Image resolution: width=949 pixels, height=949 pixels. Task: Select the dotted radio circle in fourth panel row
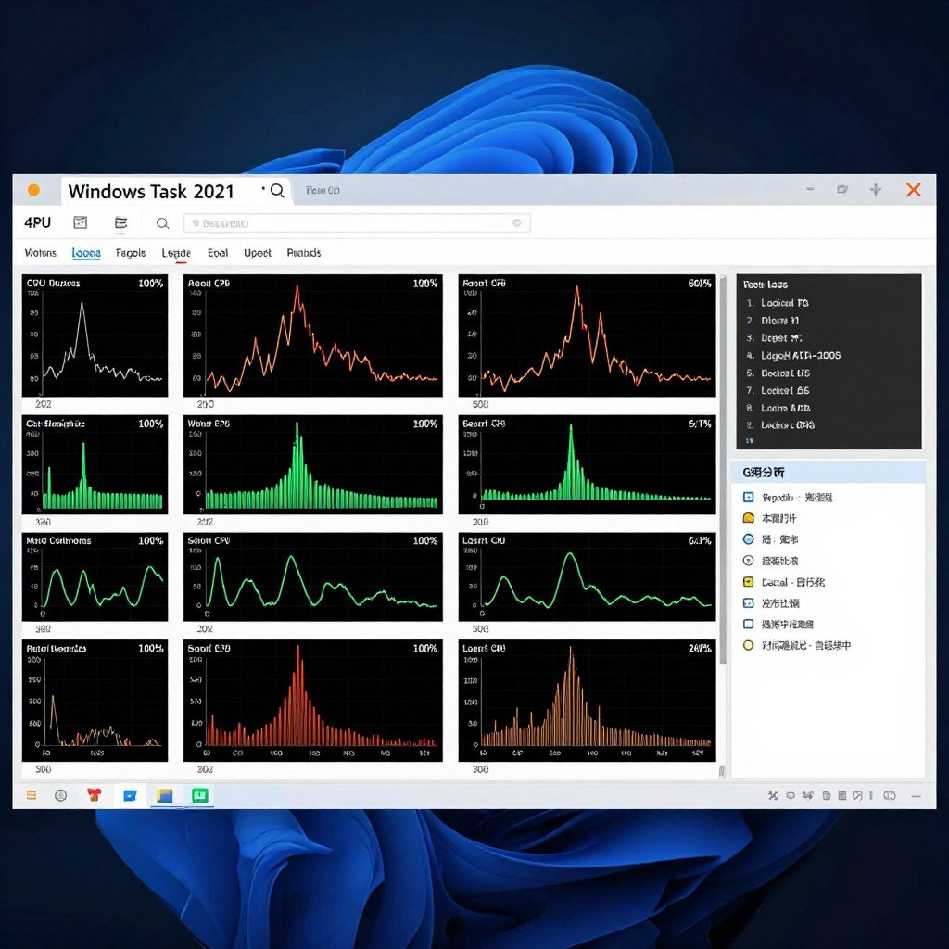[748, 561]
